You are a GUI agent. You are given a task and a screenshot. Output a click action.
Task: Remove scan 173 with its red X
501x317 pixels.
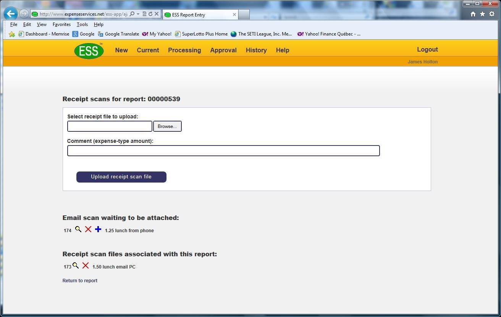tap(85, 266)
